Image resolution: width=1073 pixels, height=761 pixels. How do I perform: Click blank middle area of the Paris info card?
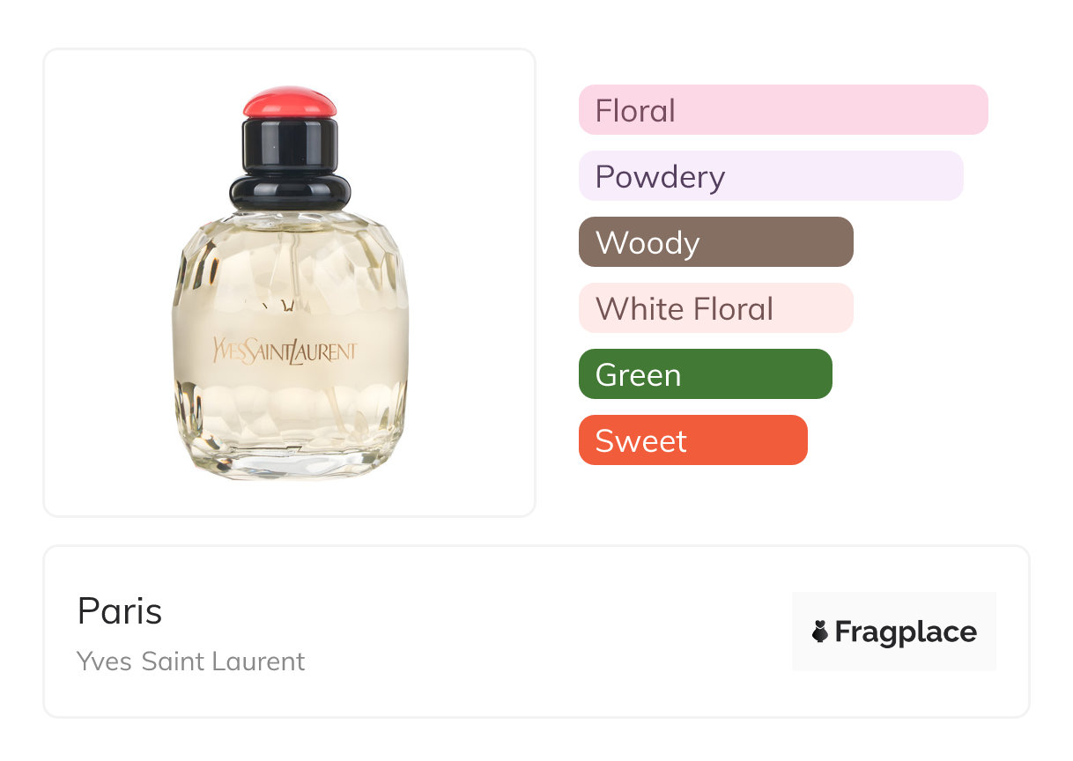[x=546, y=632]
